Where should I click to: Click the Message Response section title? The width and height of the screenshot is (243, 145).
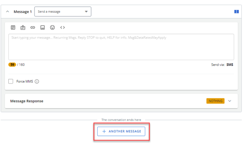point(26,101)
